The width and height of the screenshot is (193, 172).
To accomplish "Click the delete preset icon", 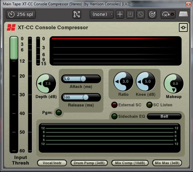I will point(141,14).
